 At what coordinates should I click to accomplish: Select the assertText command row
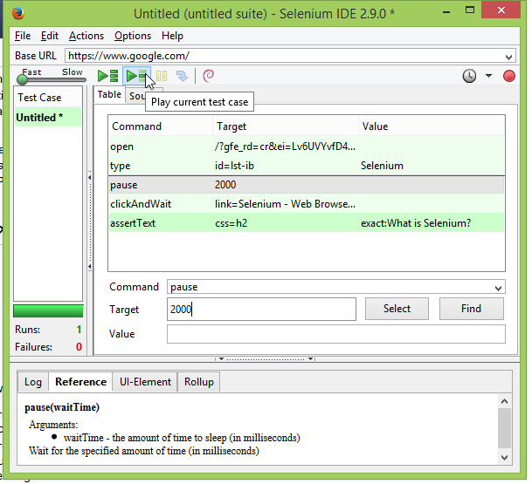tap(307, 223)
